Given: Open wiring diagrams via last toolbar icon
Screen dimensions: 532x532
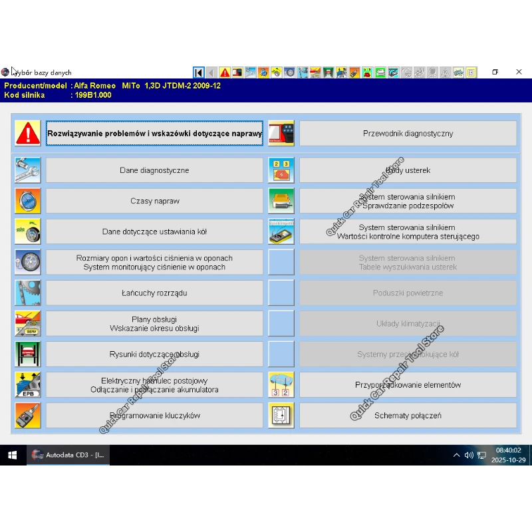Looking at the screenshot, I should coord(471,72).
